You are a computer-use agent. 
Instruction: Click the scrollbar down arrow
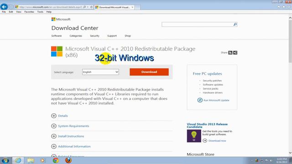pyautogui.click(x=290, y=153)
